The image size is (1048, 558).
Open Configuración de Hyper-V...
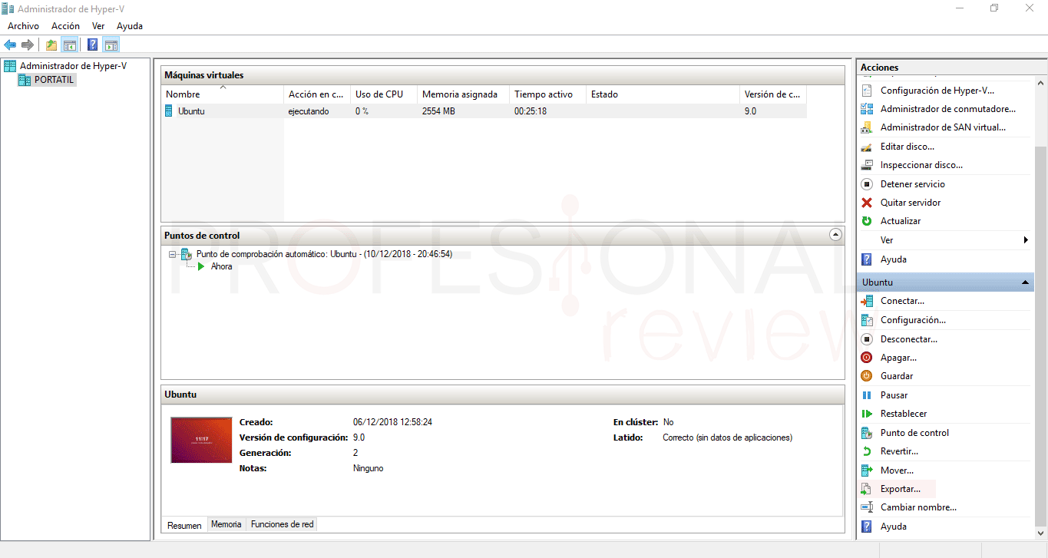pos(937,91)
